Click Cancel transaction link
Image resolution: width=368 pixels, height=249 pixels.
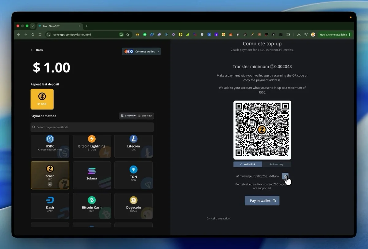point(218,218)
